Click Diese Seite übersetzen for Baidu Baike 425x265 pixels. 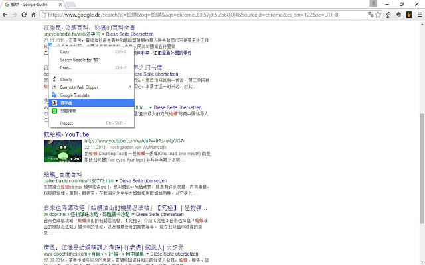143,181
